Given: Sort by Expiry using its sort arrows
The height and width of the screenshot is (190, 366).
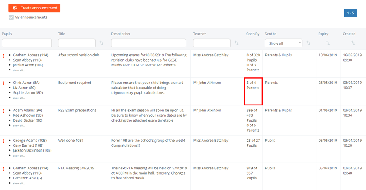Looking at the screenshot, I should (x=328, y=43).
